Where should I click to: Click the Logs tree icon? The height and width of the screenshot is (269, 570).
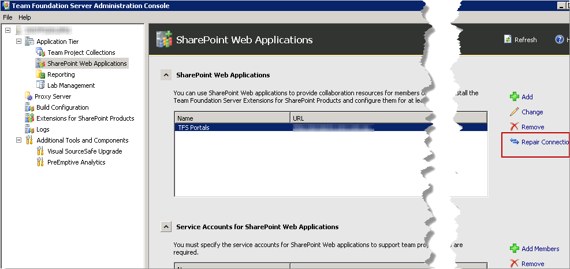click(29, 129)
